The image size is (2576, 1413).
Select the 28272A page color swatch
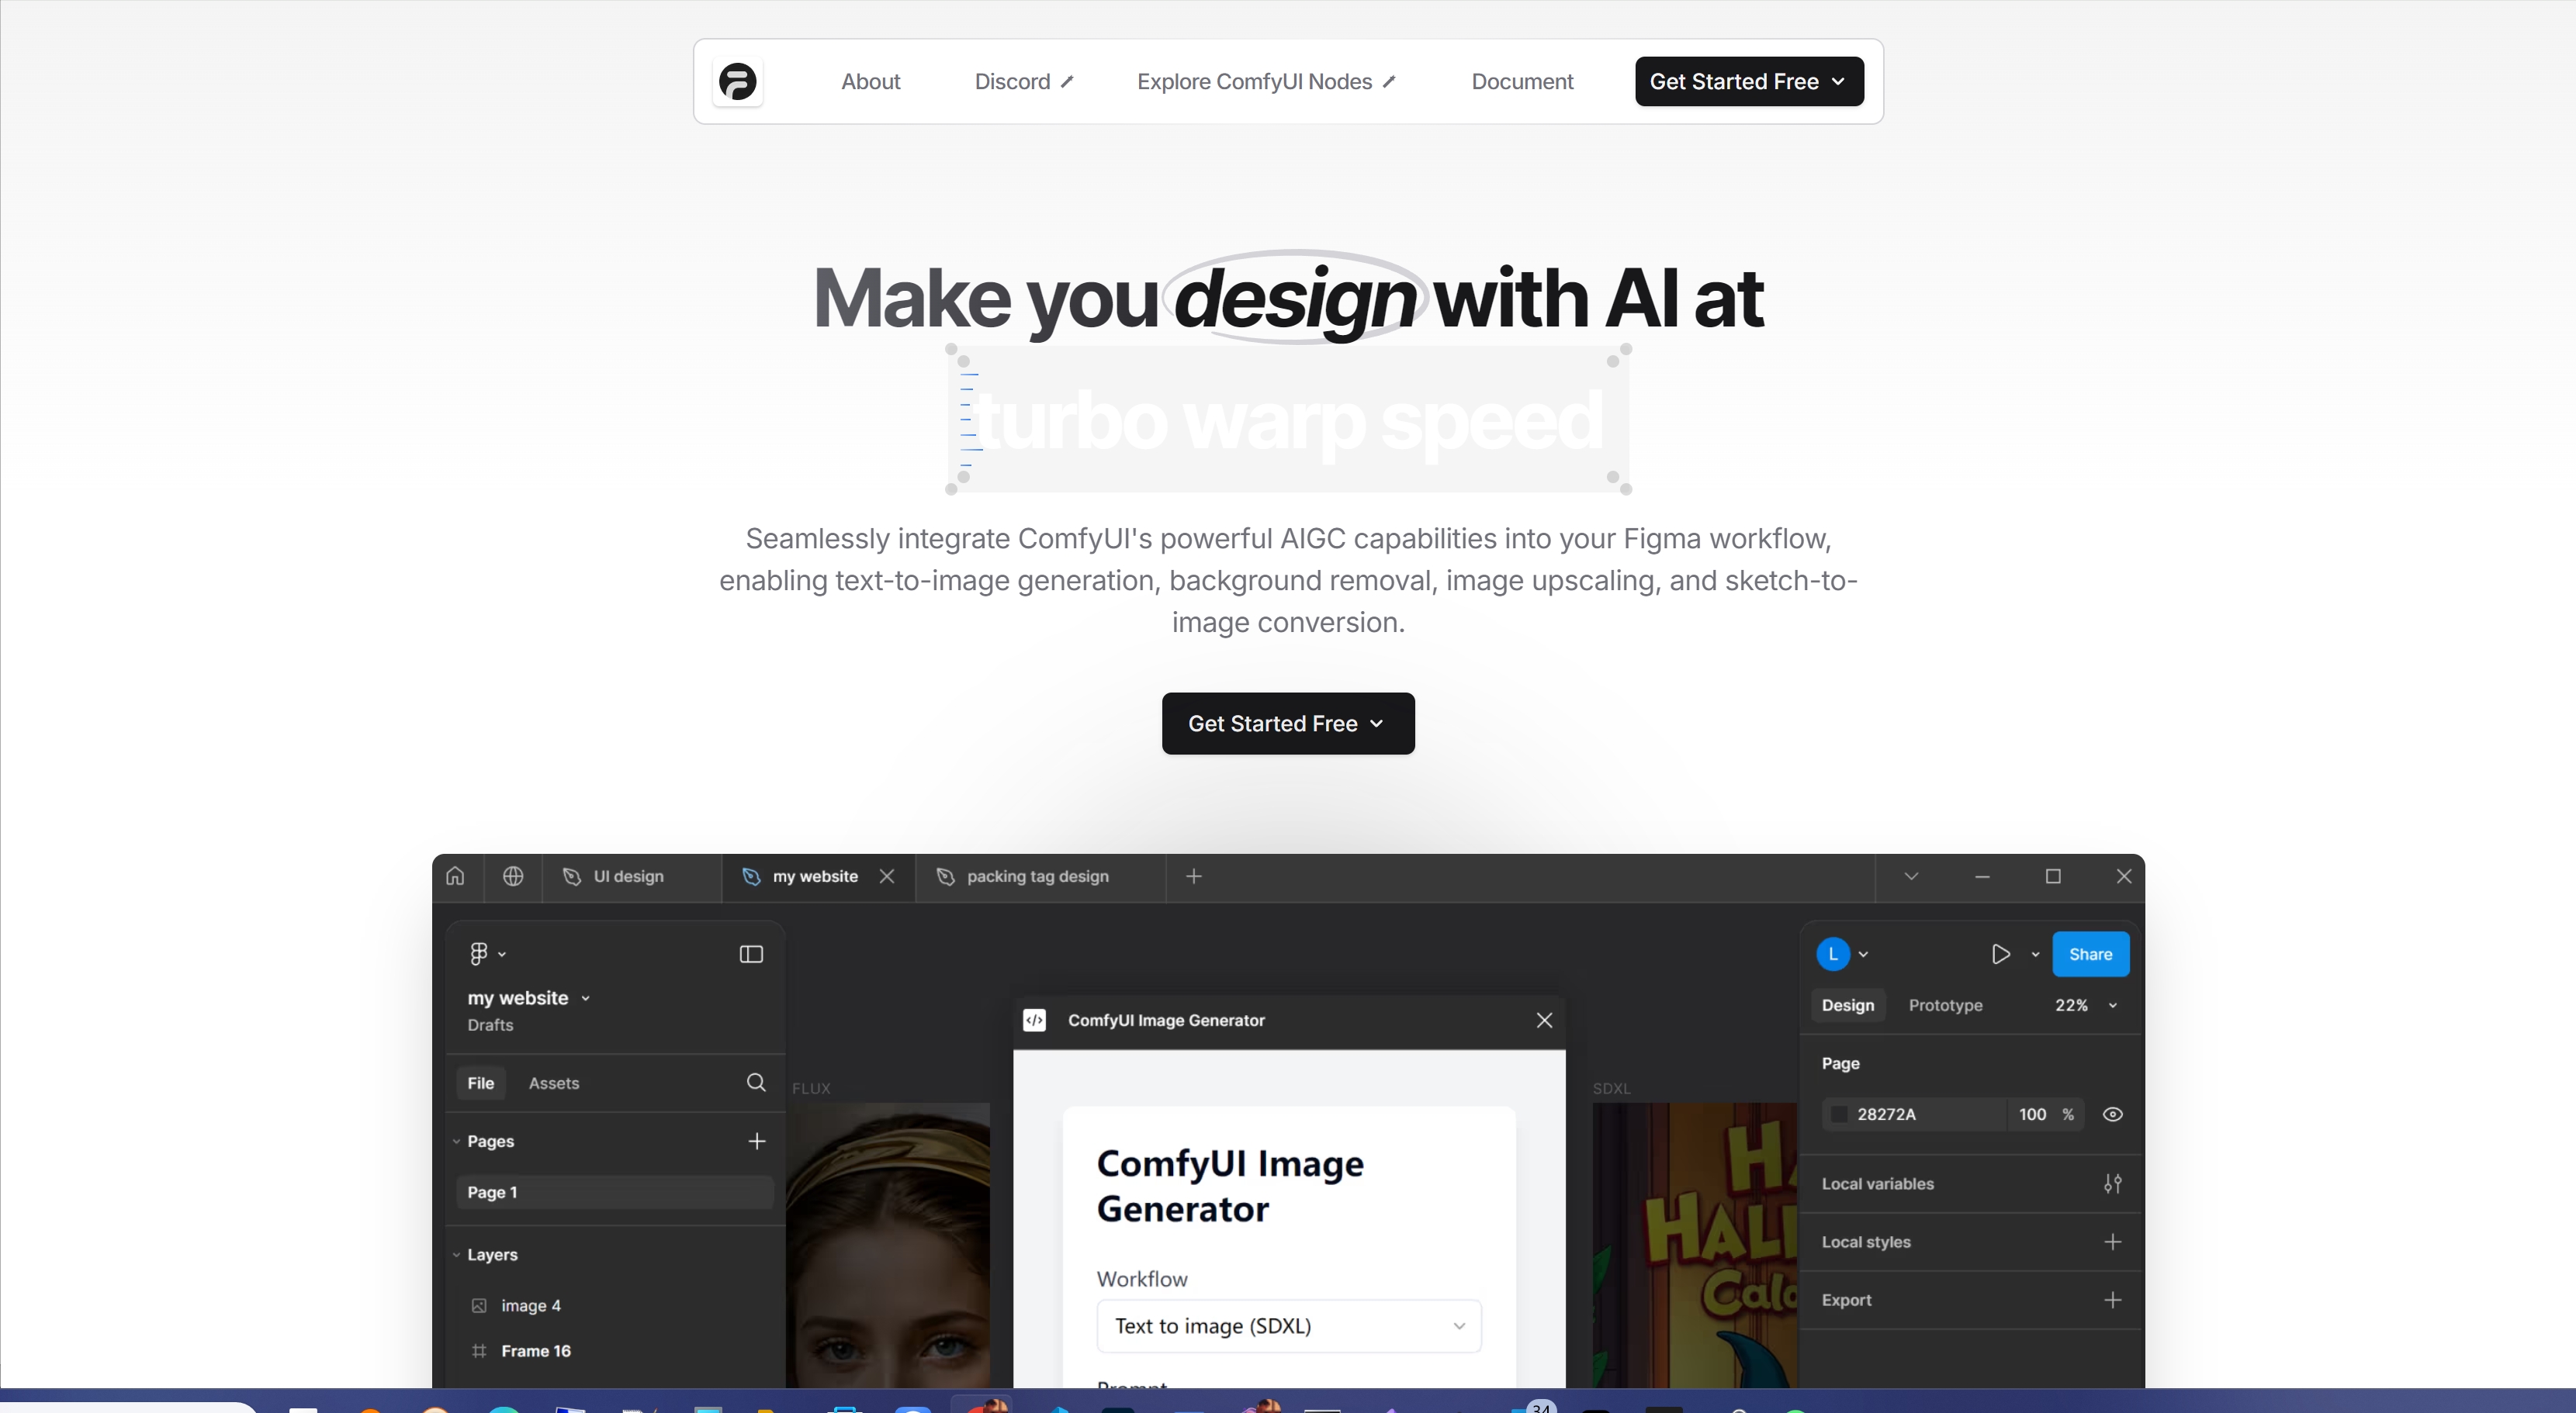[1840, 1114]
